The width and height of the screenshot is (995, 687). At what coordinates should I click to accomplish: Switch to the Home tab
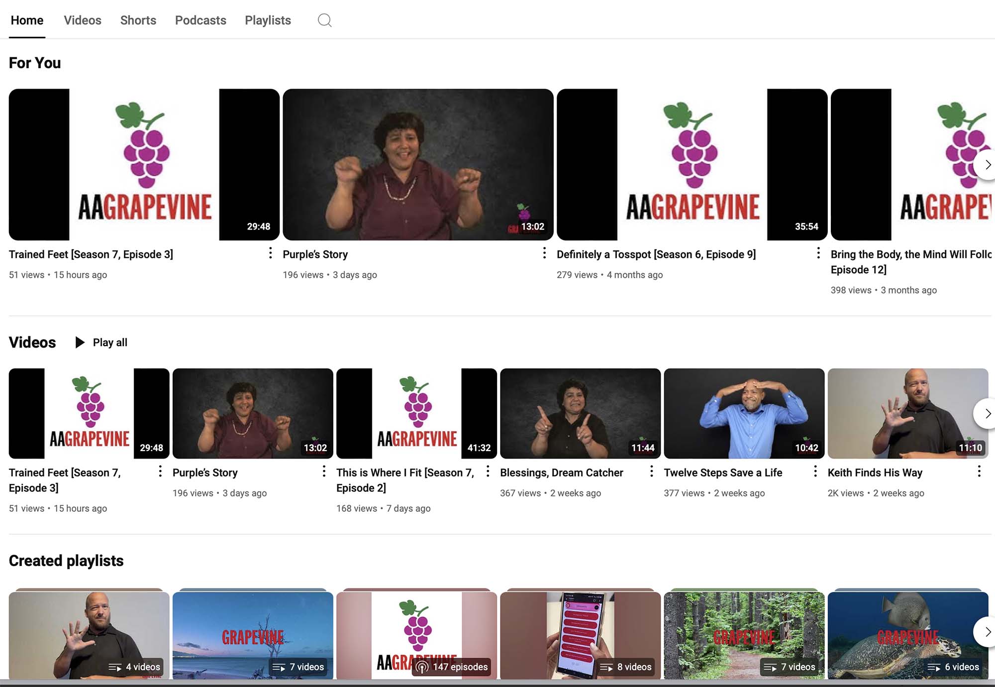click(x=27, y=20)
